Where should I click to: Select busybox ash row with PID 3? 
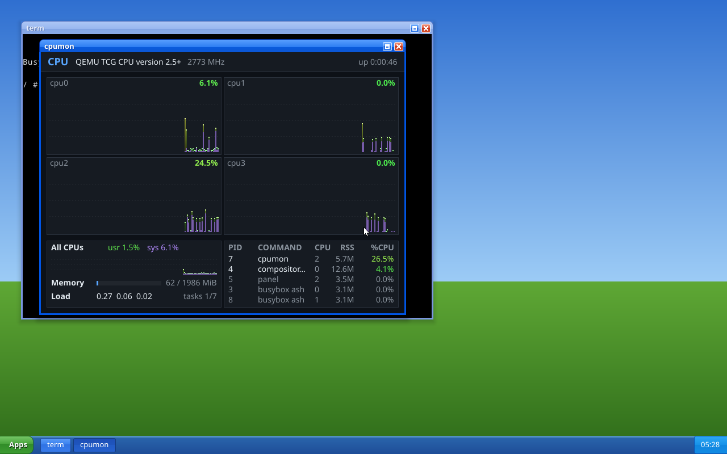[x=311, y=289]
